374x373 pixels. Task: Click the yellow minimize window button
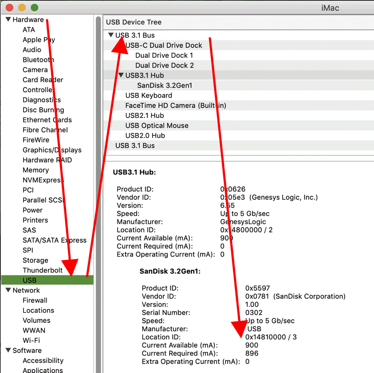(x=22, y=8)
